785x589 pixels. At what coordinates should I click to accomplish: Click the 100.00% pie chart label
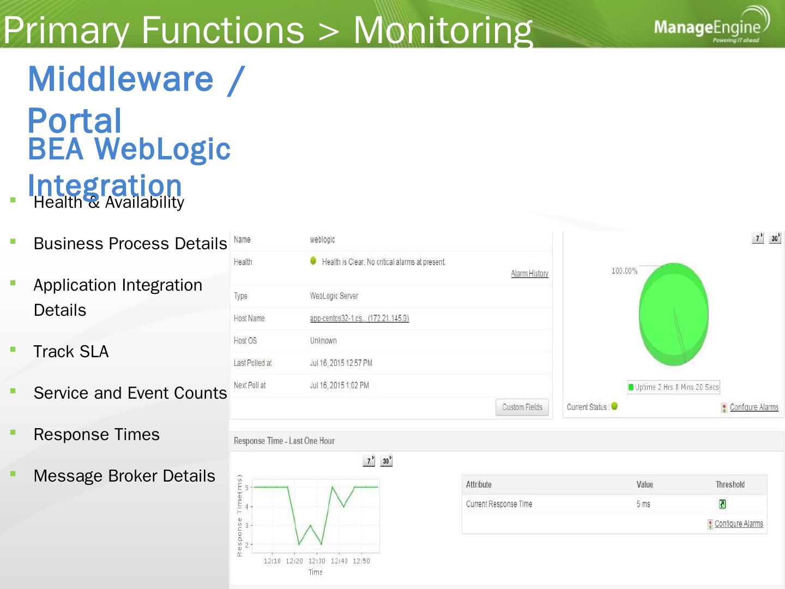point(624,271)
